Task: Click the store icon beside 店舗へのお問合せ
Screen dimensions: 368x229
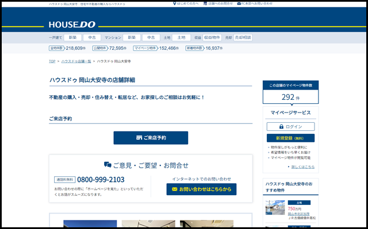Action: click(205, 3)
